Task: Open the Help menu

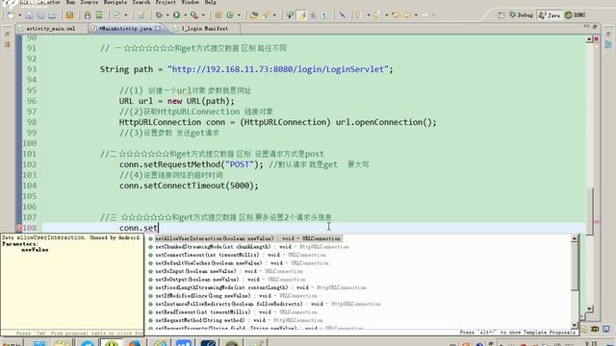Action: pyautogui.click(x=211, y=2)
